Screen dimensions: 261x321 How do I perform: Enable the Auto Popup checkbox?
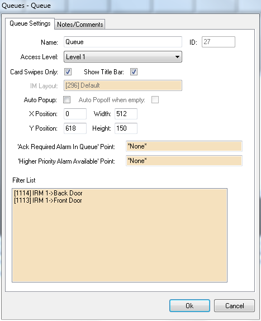pos(67,100)
